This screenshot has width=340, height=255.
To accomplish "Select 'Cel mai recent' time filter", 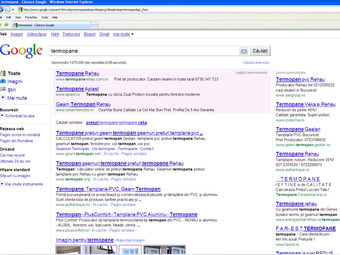I will coord(12,155).
